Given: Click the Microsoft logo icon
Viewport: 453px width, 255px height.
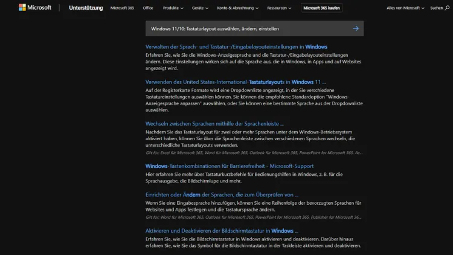Looking at the screenshot, I should (22, 7).
